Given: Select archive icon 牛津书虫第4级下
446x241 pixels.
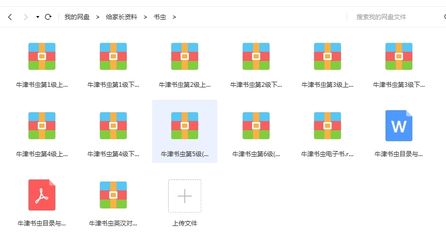Looking at the screenshot, I should [113, 126].
